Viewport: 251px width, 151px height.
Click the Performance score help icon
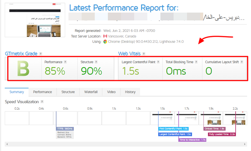tap(66, 62)
